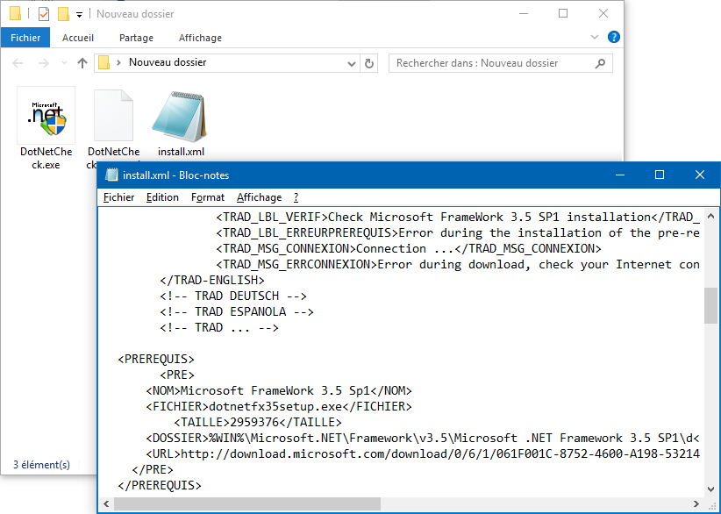Minimize the Notepad window
Screen dimensions: 721x514
click(x=620, y=175)
